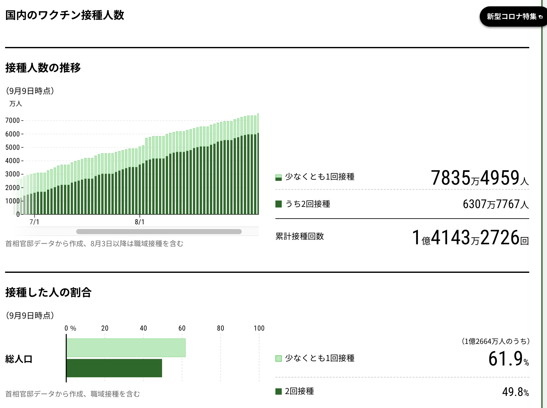Click the figure 6307万7767人
Viewport: 547px width, 408px height.
[496, 204]
